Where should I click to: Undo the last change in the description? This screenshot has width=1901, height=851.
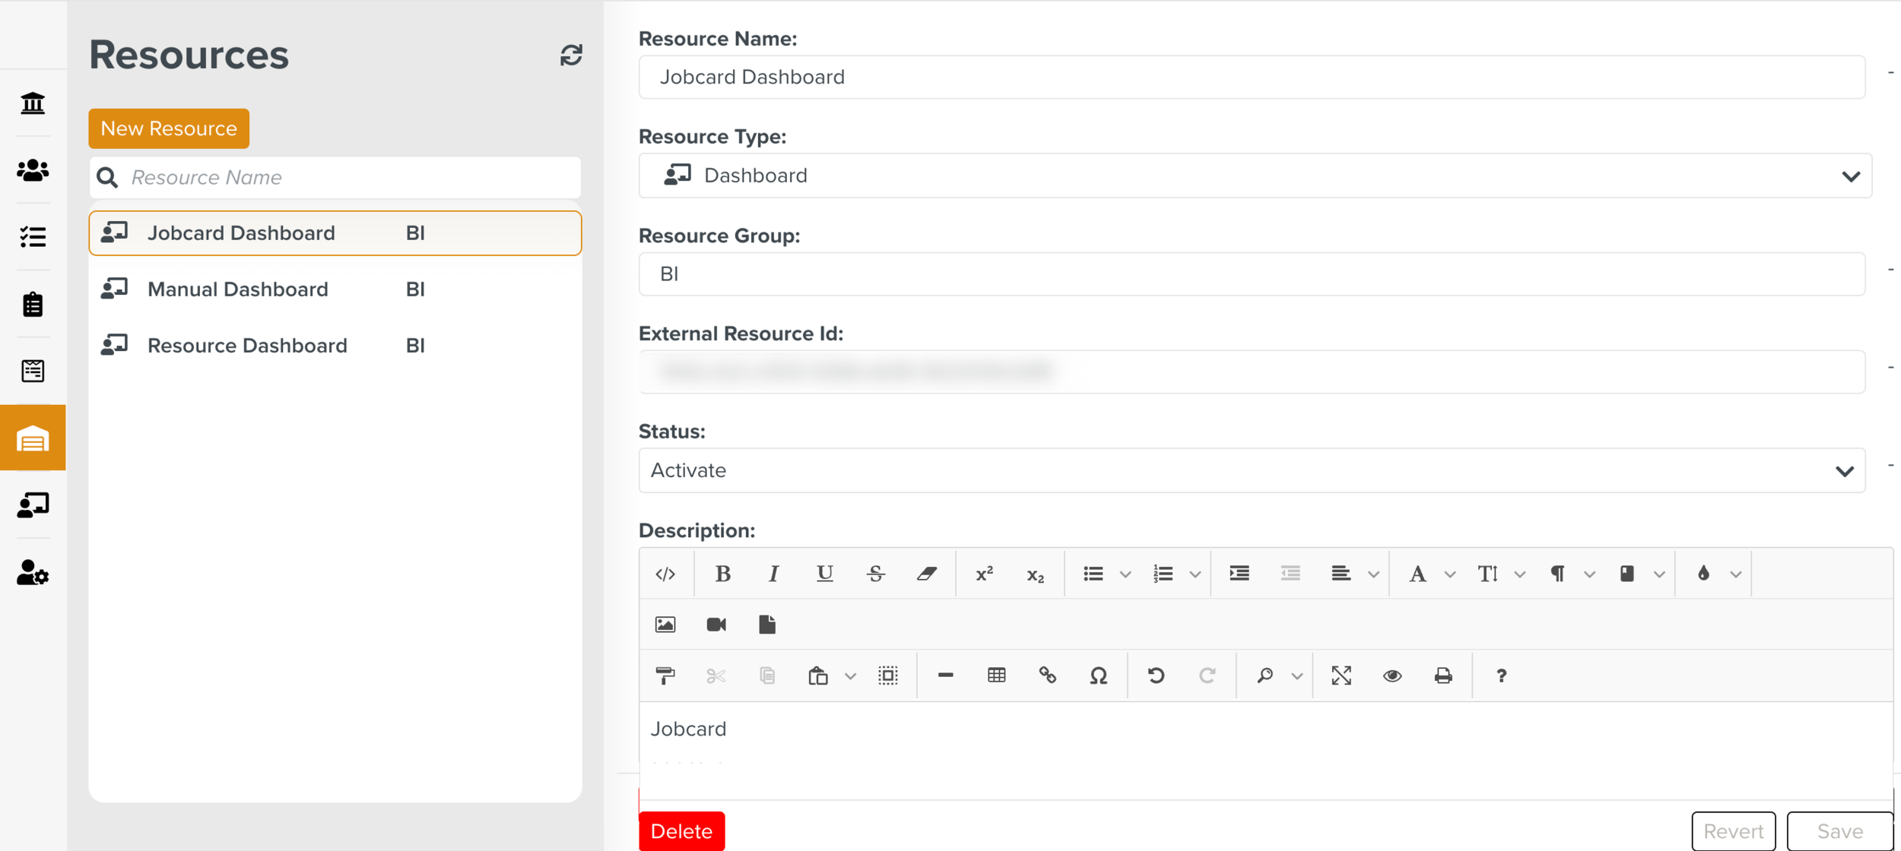1157,675
